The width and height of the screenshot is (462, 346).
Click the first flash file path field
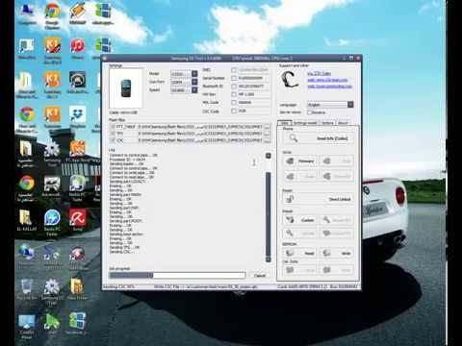click(200, 127)
